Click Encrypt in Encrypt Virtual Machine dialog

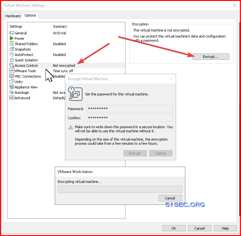coord(135,153)
